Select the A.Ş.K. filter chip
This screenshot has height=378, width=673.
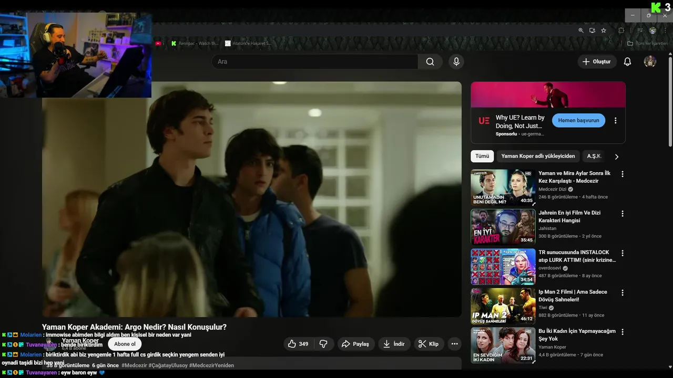pos(594,156)
